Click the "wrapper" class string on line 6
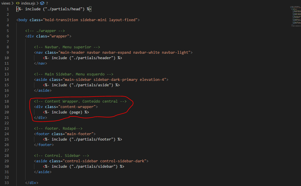This screenshot has height=186, width=301. [x=59, y=36]
